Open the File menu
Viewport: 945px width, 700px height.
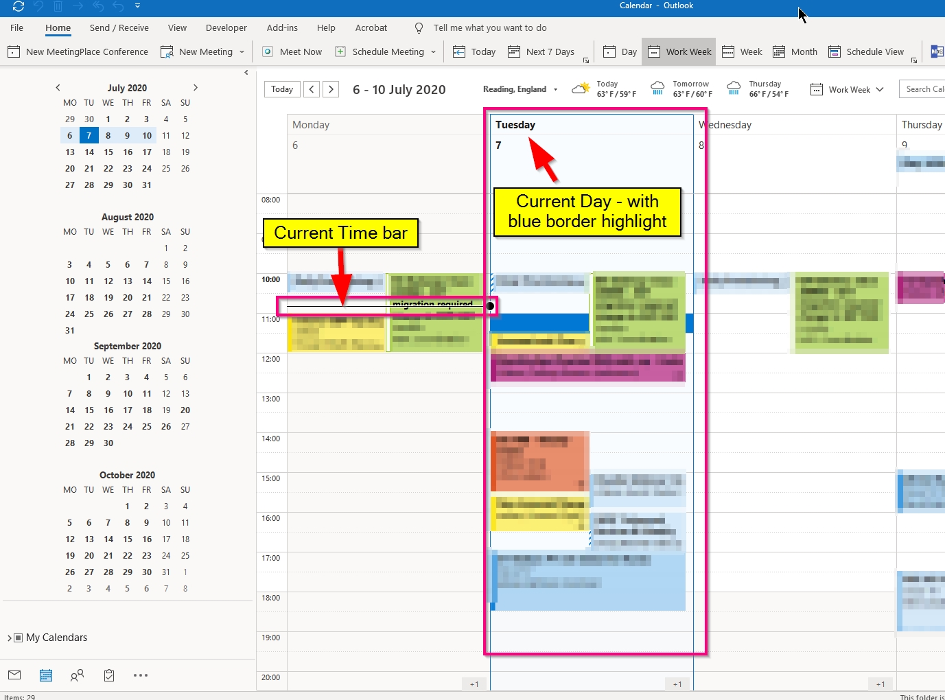pyautogui.click(x=17, y=28)
